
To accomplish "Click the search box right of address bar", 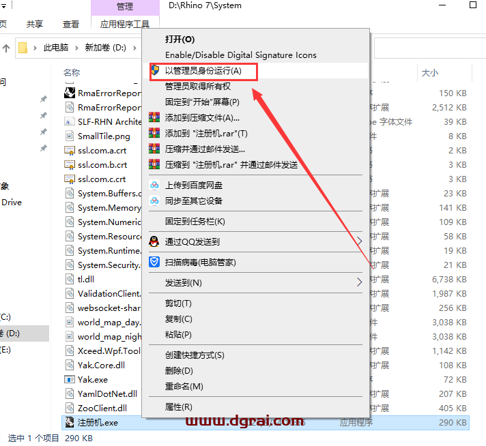I will click(430, 48).
